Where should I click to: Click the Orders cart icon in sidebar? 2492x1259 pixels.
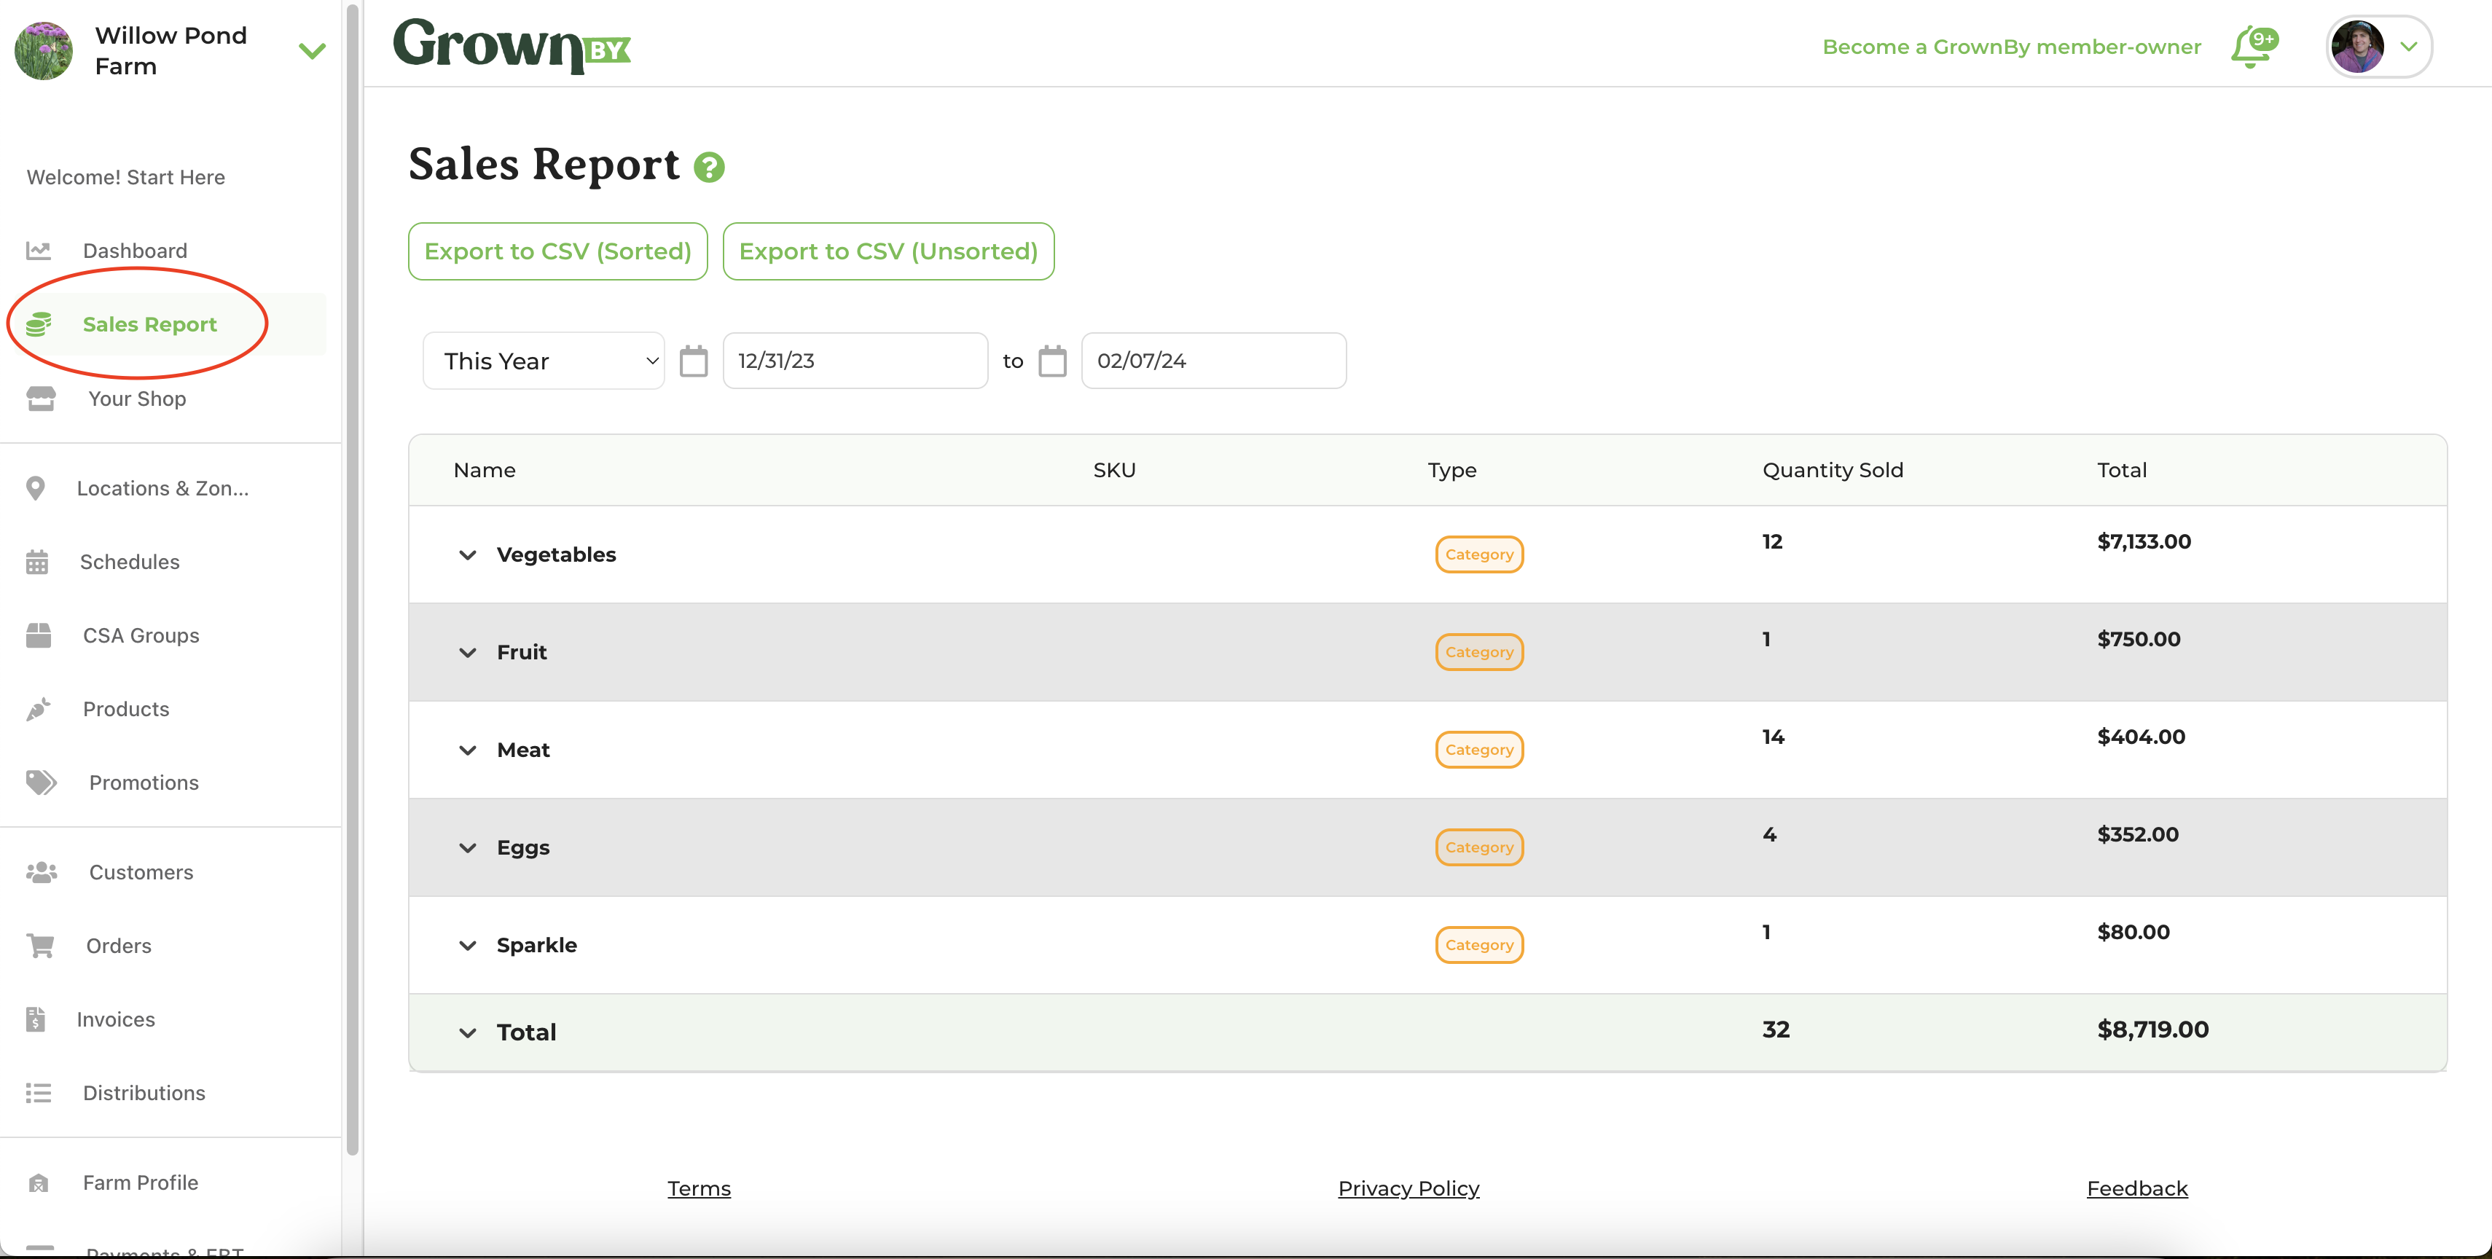coord(39,945)
